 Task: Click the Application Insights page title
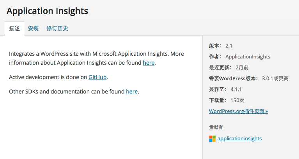[x=47, y=11]
